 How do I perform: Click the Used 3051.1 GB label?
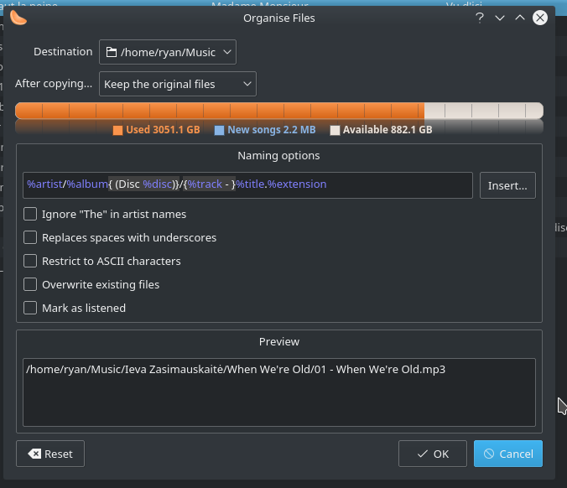click(x=163, y=130)
